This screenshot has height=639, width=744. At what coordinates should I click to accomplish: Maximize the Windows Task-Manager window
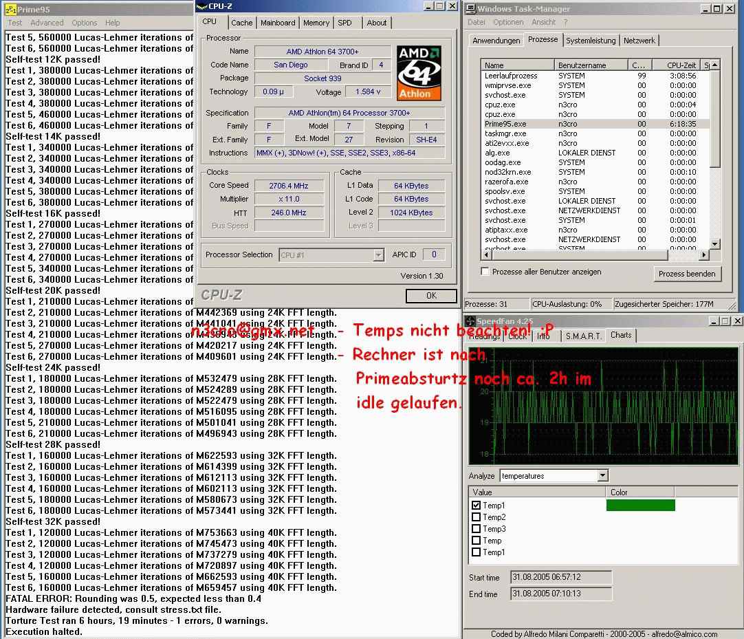point(717,8)
